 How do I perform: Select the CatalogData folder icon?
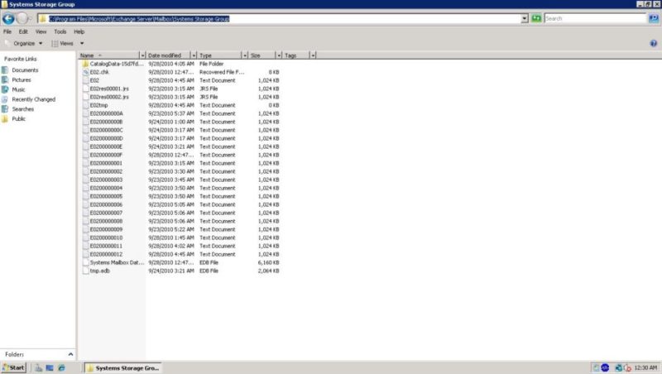[x=85, y=64]
